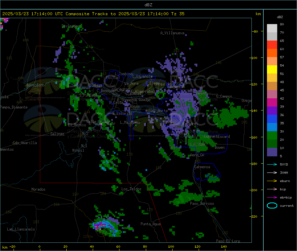Click the magenta eb+bip arrow in legend
The image size is (297, 251).
pos(272,198)
